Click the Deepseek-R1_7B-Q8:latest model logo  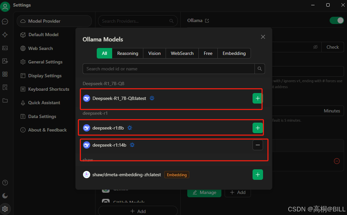pos(87,98)
